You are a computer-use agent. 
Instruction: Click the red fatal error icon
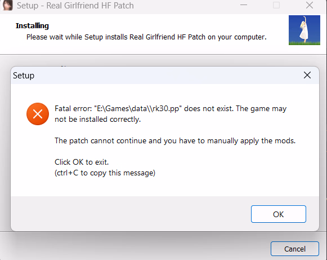pyautogui.click(x=38, y=114)
